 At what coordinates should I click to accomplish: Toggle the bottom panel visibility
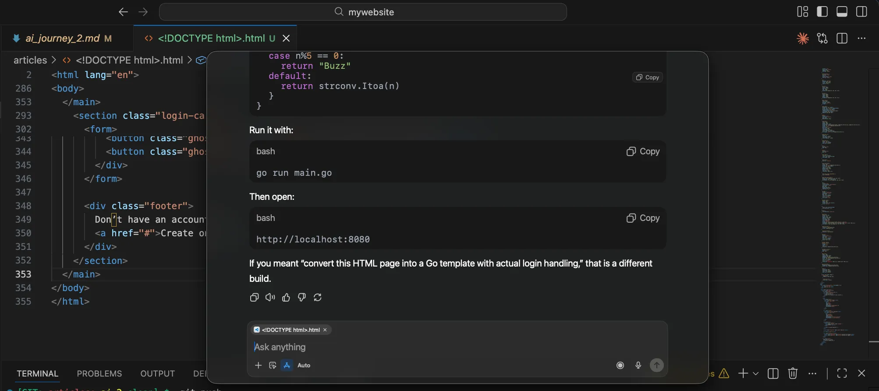pyautogui.click(x=842, y=12)
